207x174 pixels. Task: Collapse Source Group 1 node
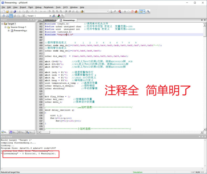point(5,27)
